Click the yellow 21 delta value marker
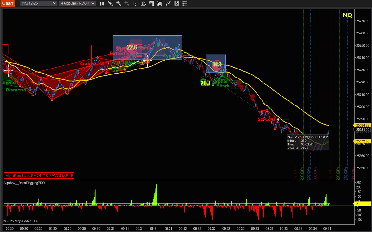Image resolution: width=372 pixels, height=232 pixels. pyautogui.click(x=363, y=204)
